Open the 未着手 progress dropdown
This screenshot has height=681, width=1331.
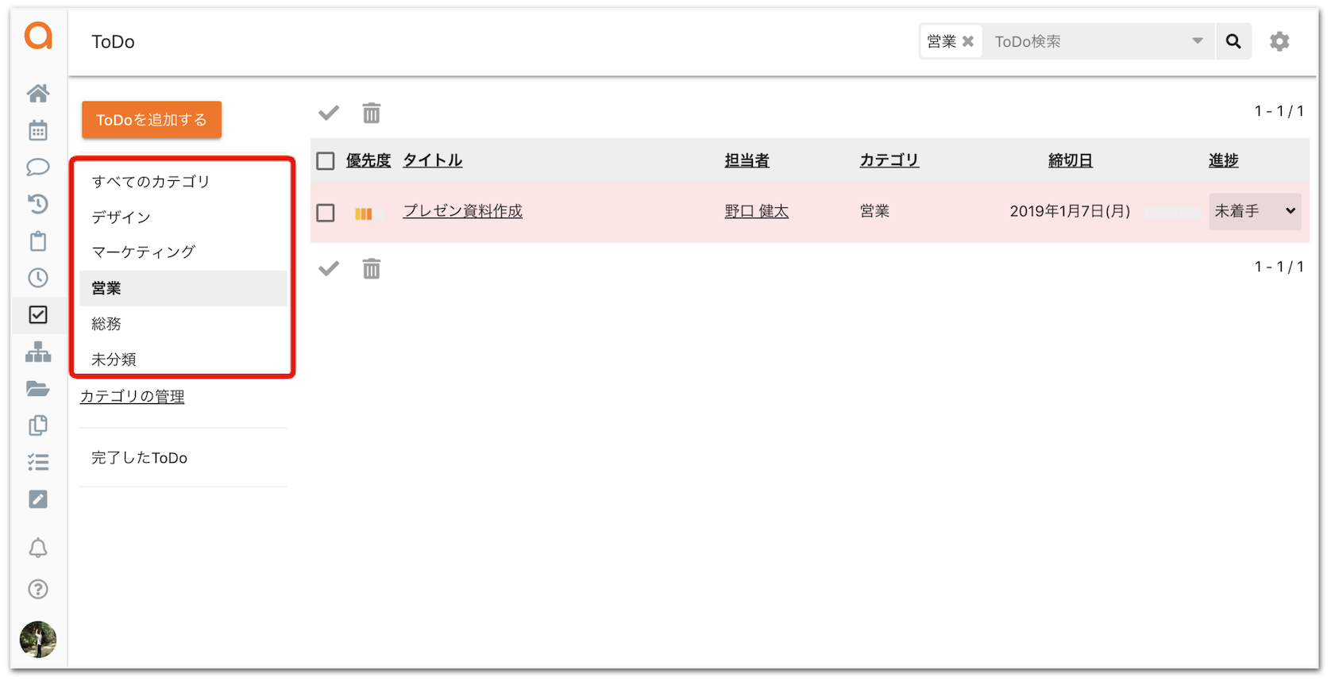pyautogui.click(x=1255, y=211)
